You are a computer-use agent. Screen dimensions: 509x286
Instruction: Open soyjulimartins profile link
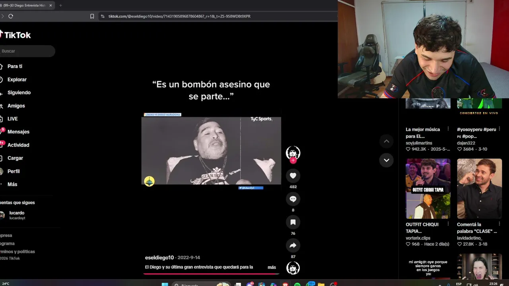click(419, 143)
